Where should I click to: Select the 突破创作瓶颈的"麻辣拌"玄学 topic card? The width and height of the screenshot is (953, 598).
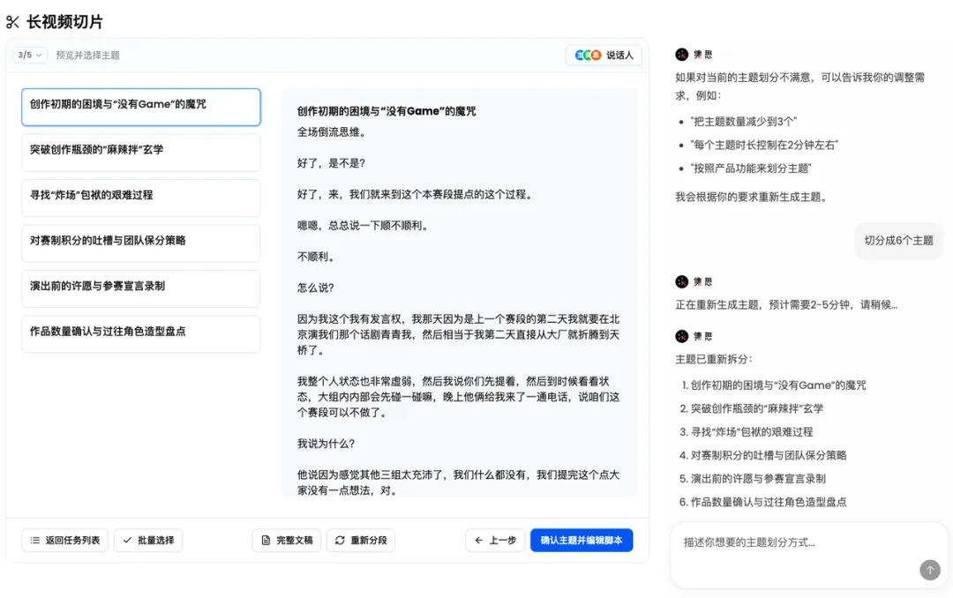(140, 152)
